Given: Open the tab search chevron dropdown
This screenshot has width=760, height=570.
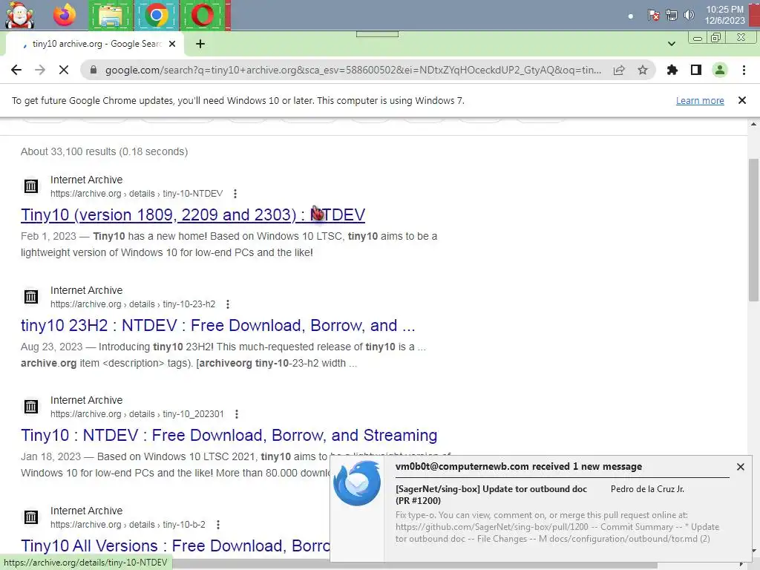Looking at the screenshot, I should tap(671, 44).
